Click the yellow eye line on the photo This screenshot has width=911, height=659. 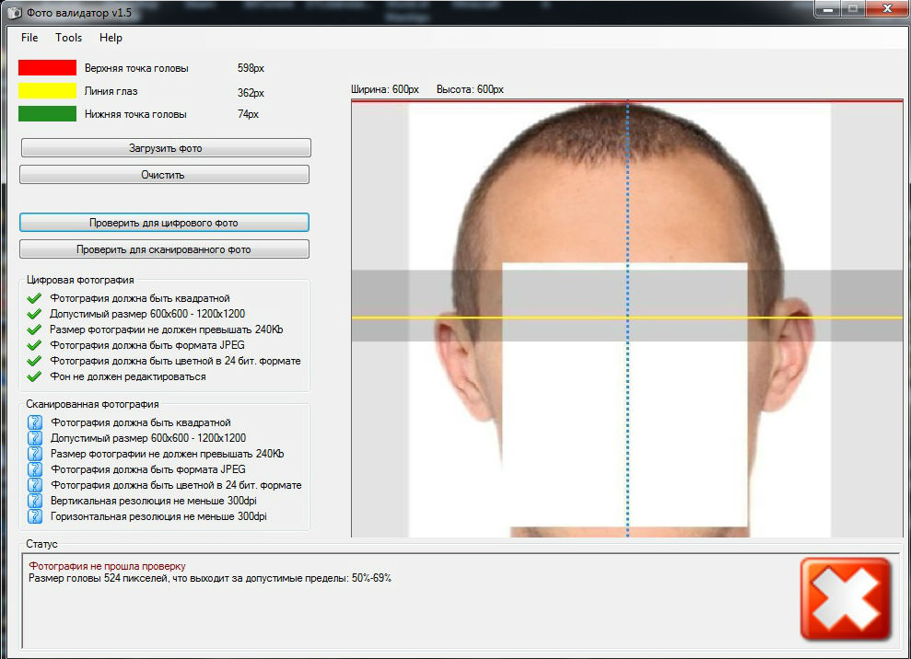coord(627,318)
